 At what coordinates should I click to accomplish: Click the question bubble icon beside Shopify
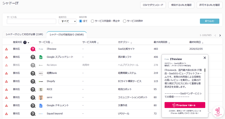click(x=33, y=81)
